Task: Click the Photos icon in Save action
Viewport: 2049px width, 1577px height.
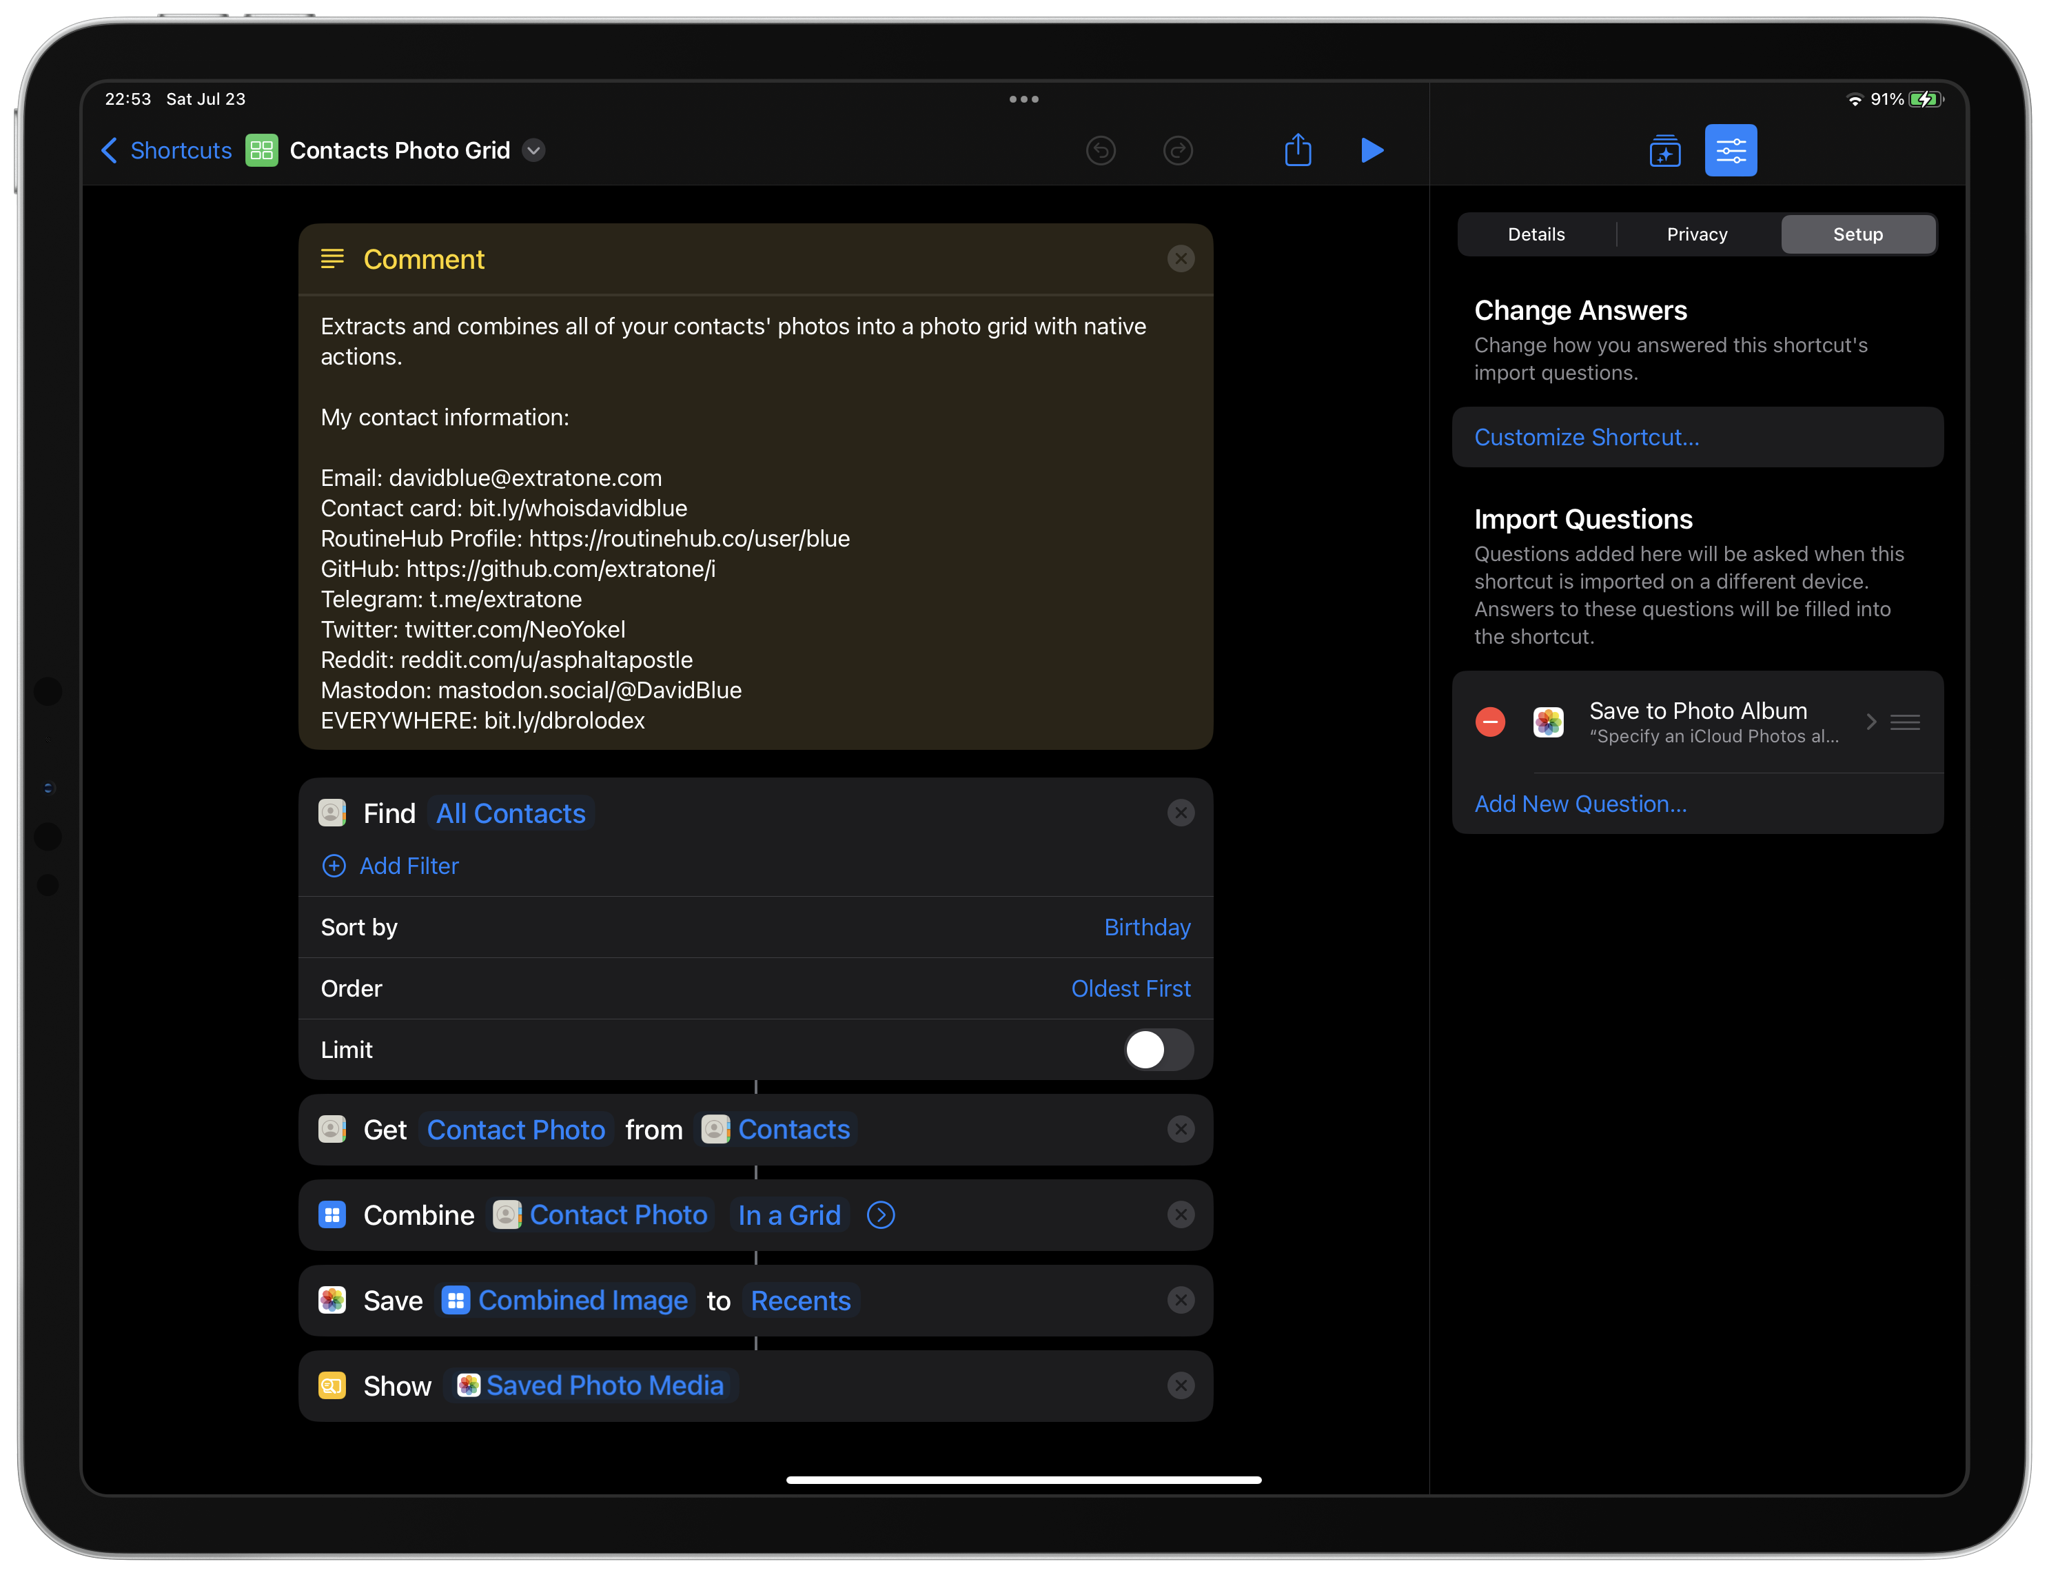Action: 332,1300
